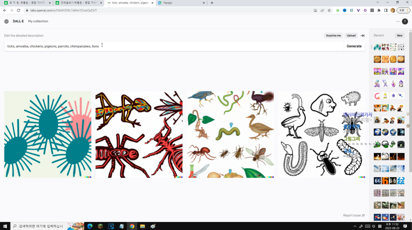The image size is (412, 230).
Task: Open the Chrome extensions puzzle icon
Action: 379,10
